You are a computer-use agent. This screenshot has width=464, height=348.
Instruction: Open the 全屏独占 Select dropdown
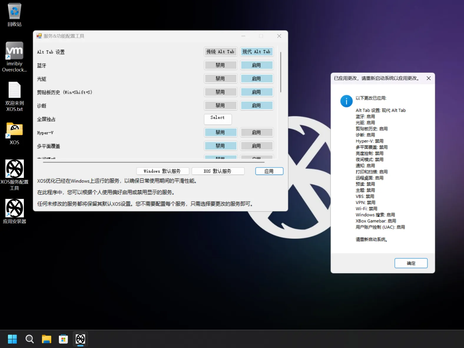coord(218,119)
